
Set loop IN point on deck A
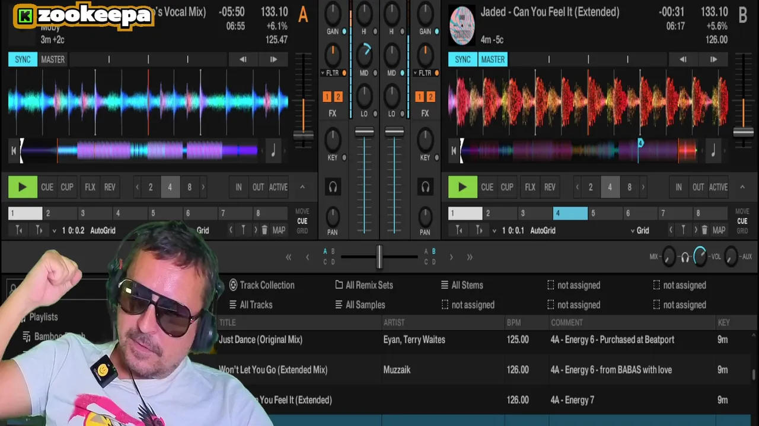point(238,187)
